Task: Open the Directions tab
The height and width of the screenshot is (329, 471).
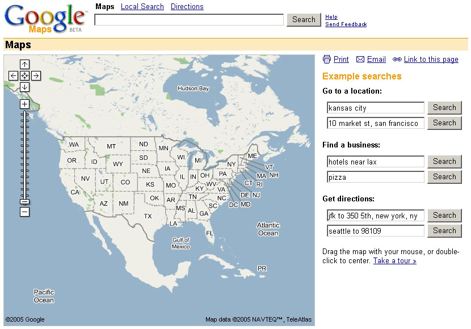Action: coord(187,7)
